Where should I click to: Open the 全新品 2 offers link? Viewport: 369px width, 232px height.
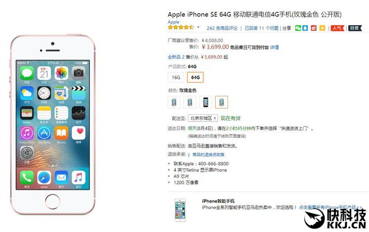[176, 57]
